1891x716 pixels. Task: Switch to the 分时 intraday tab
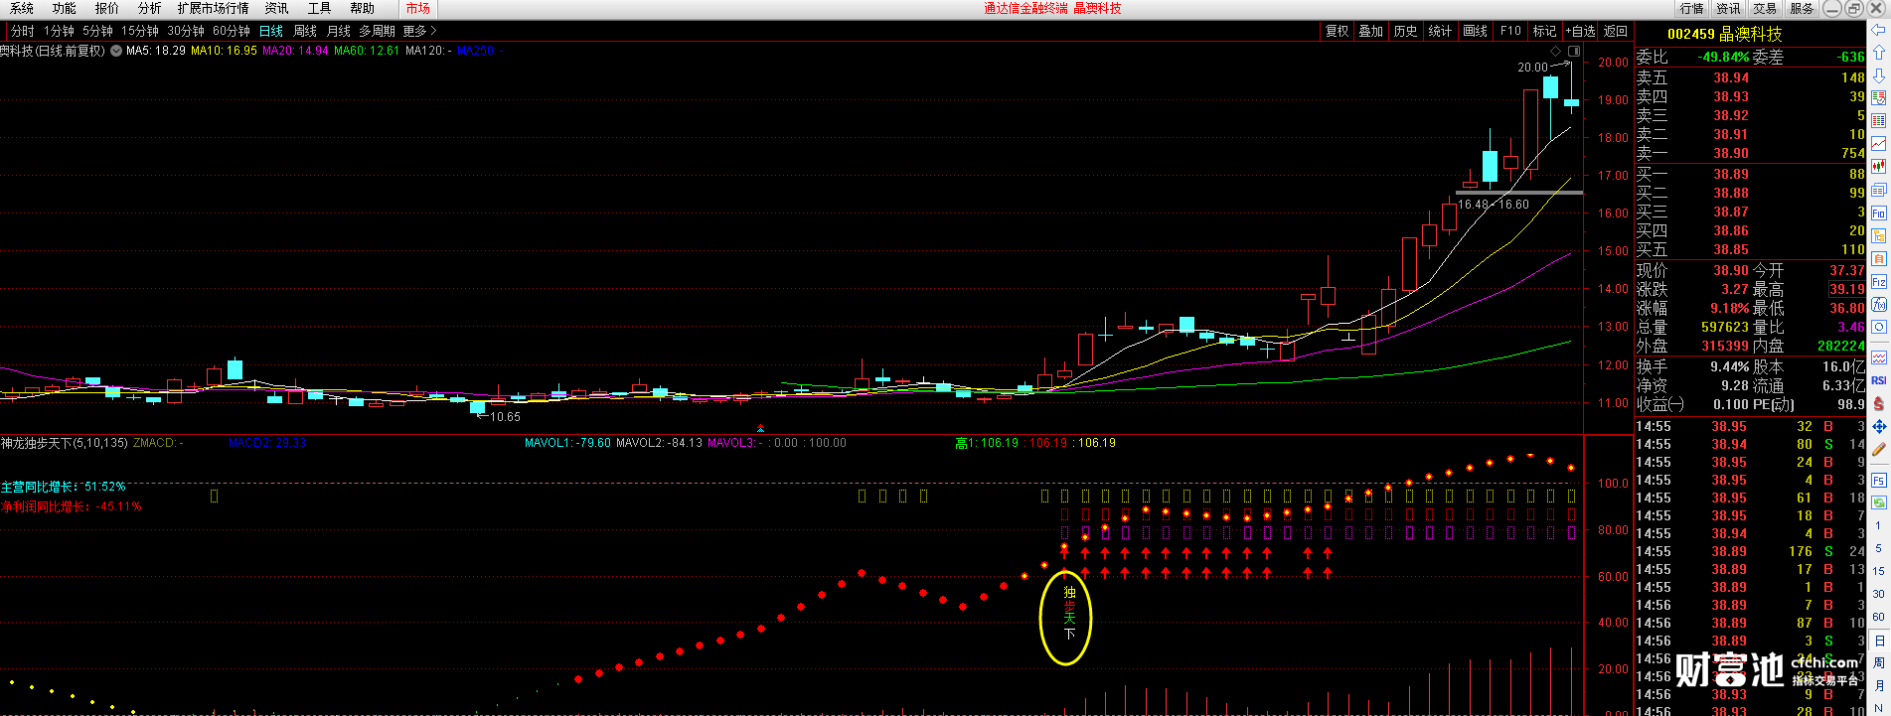coord(22,31)
